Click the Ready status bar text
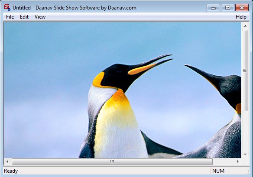253x177 pixels. [11, 171]
